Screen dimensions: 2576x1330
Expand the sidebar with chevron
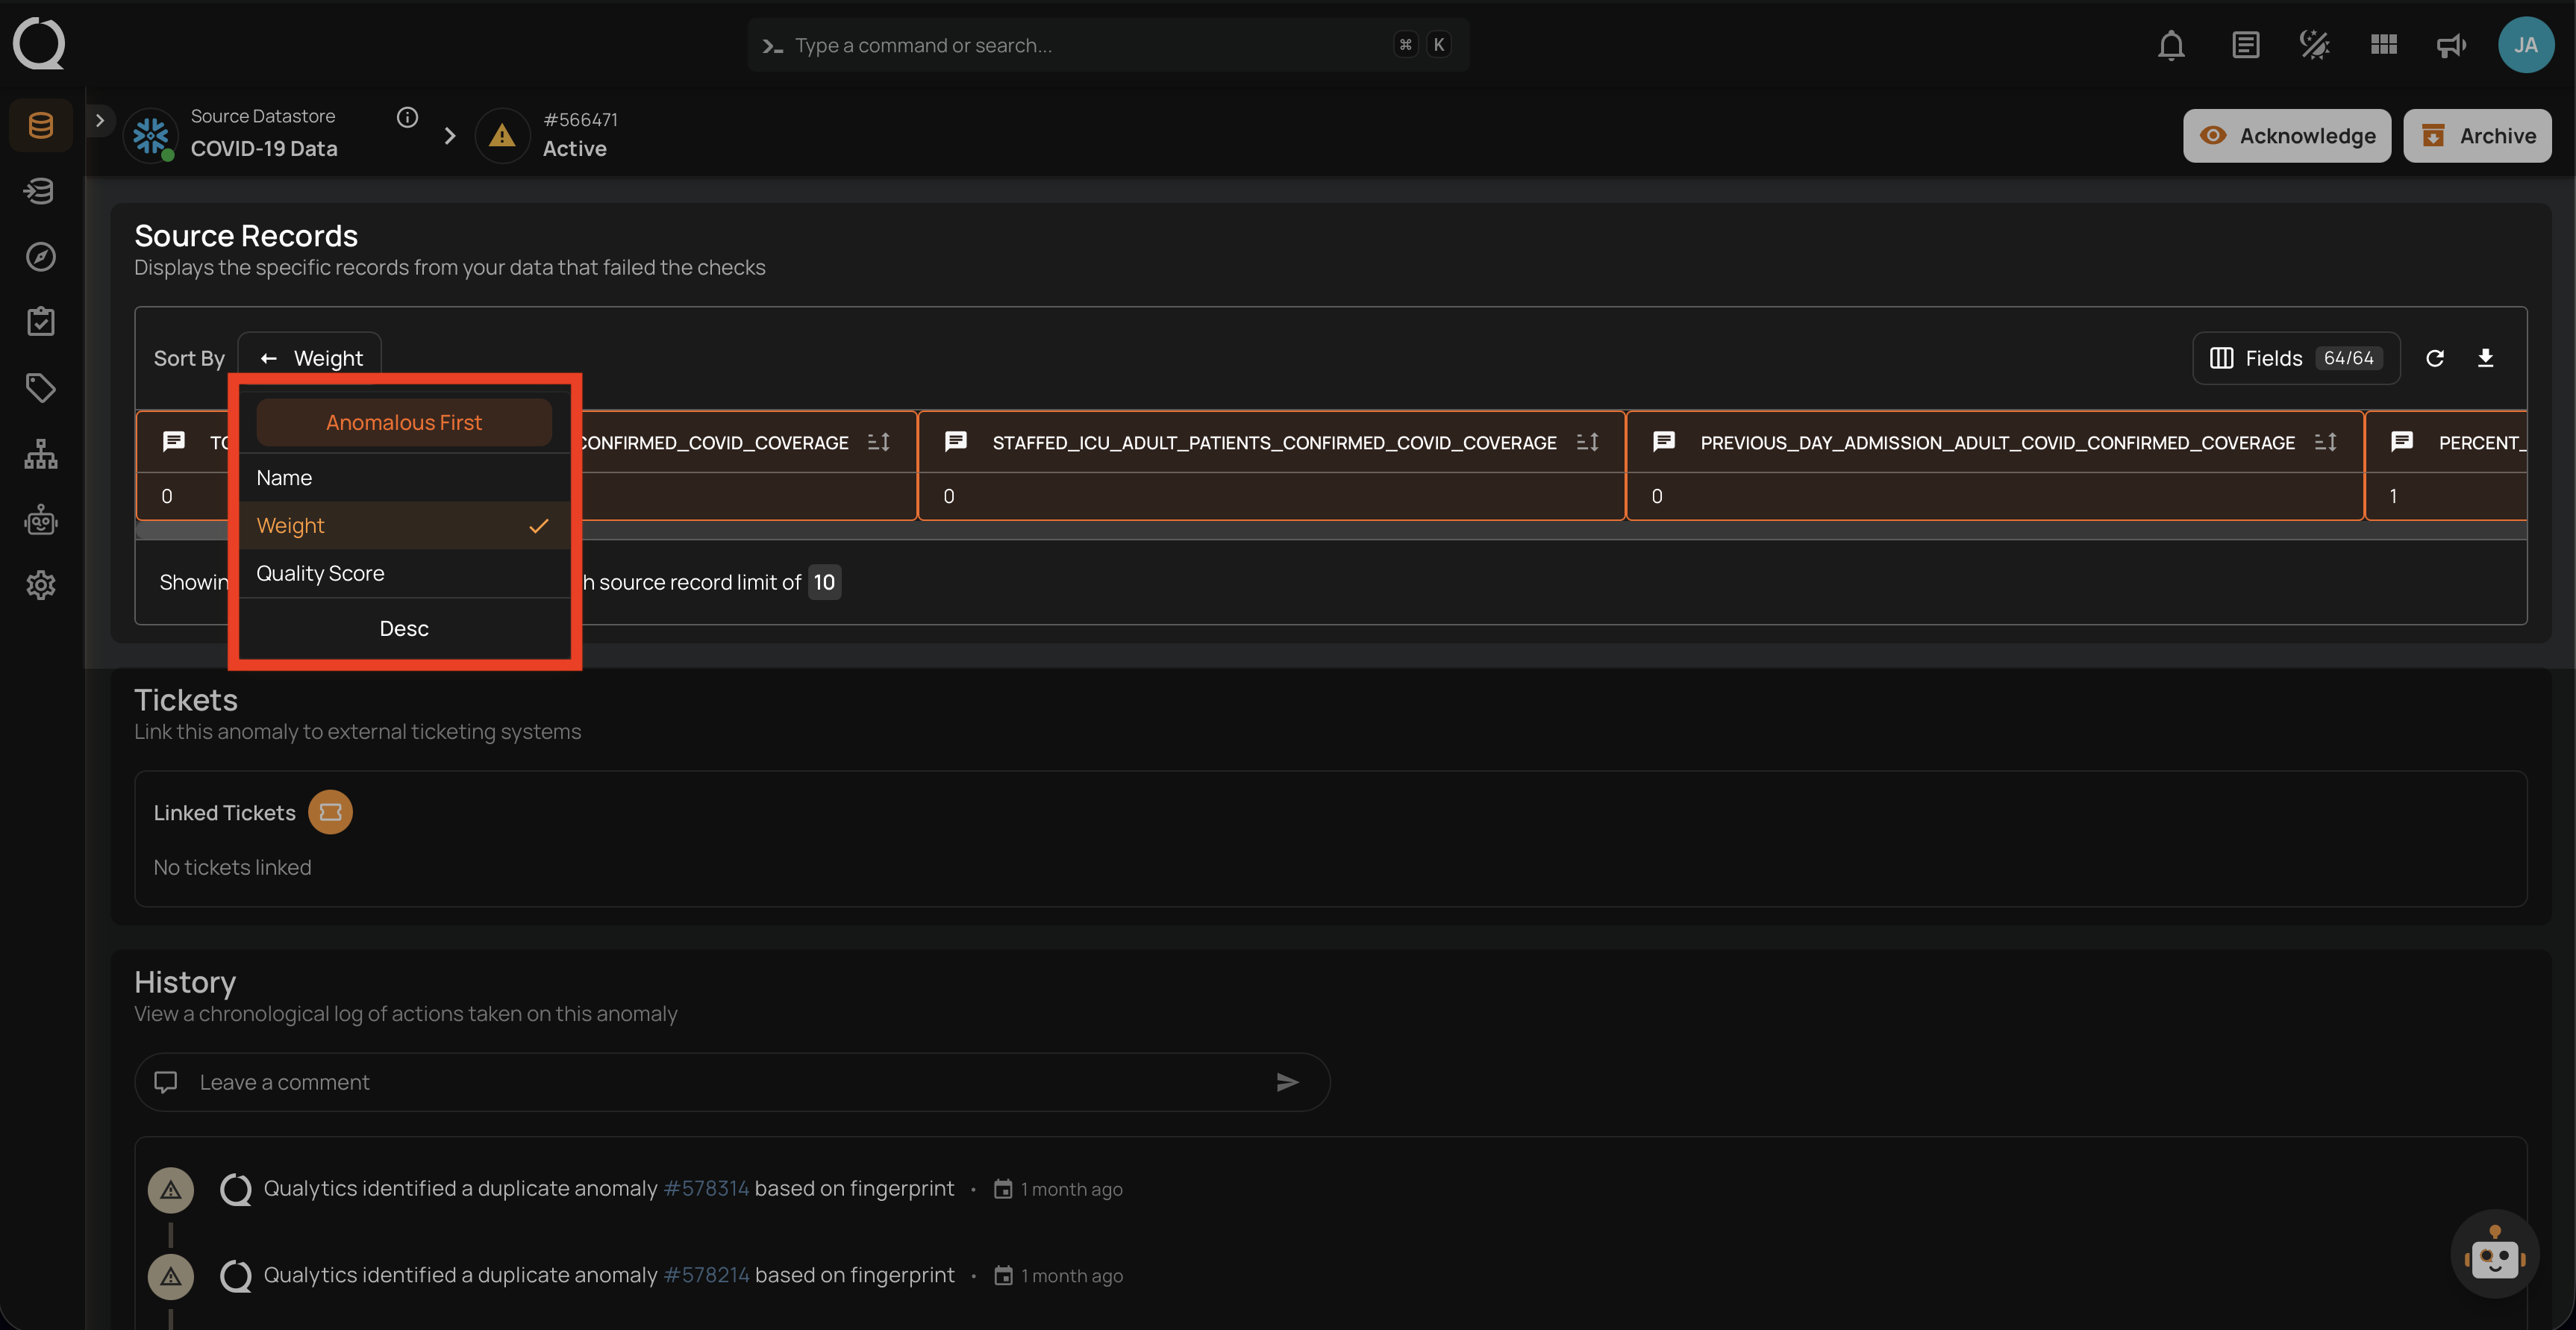coord(100,120)
